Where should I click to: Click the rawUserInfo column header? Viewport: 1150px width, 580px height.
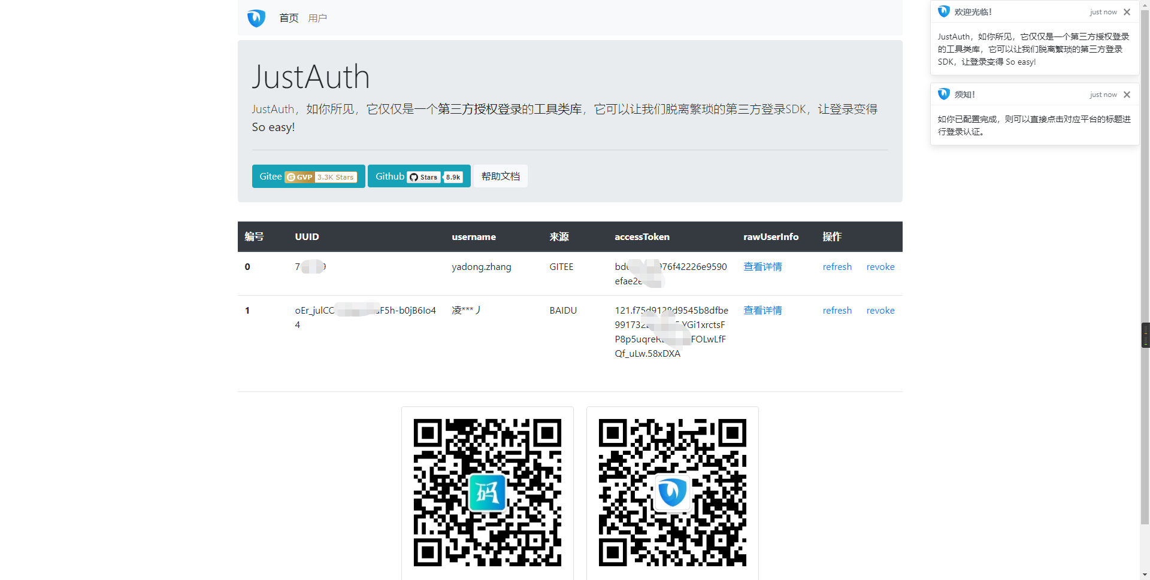pyautogui.click(x=771, y=236)
